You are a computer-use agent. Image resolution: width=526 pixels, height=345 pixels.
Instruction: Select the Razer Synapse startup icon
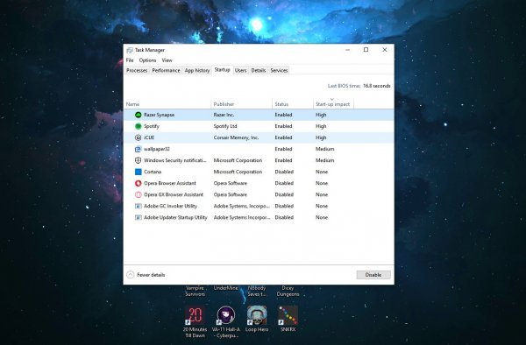(x=139, y=115)
